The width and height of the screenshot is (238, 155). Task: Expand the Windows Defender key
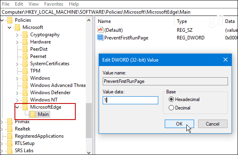(x=17, y=93)
